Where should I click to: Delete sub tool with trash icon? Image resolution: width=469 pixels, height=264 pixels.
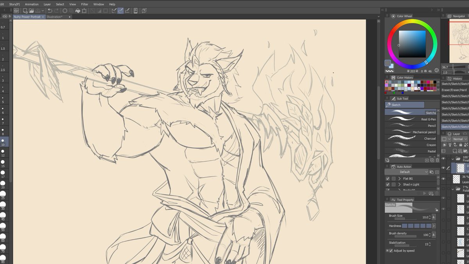pyautogui.click(x=437, y=160)
